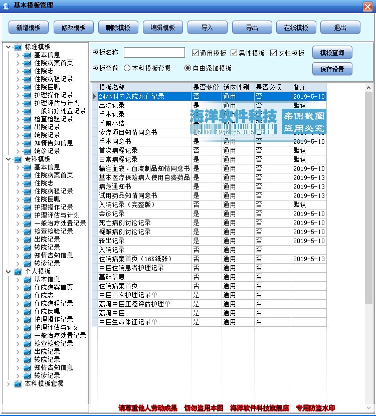This screenshot has width=376, height=416.
Task: Expand 出院记录 under 标准模板
Action: (x=18, y=127)
